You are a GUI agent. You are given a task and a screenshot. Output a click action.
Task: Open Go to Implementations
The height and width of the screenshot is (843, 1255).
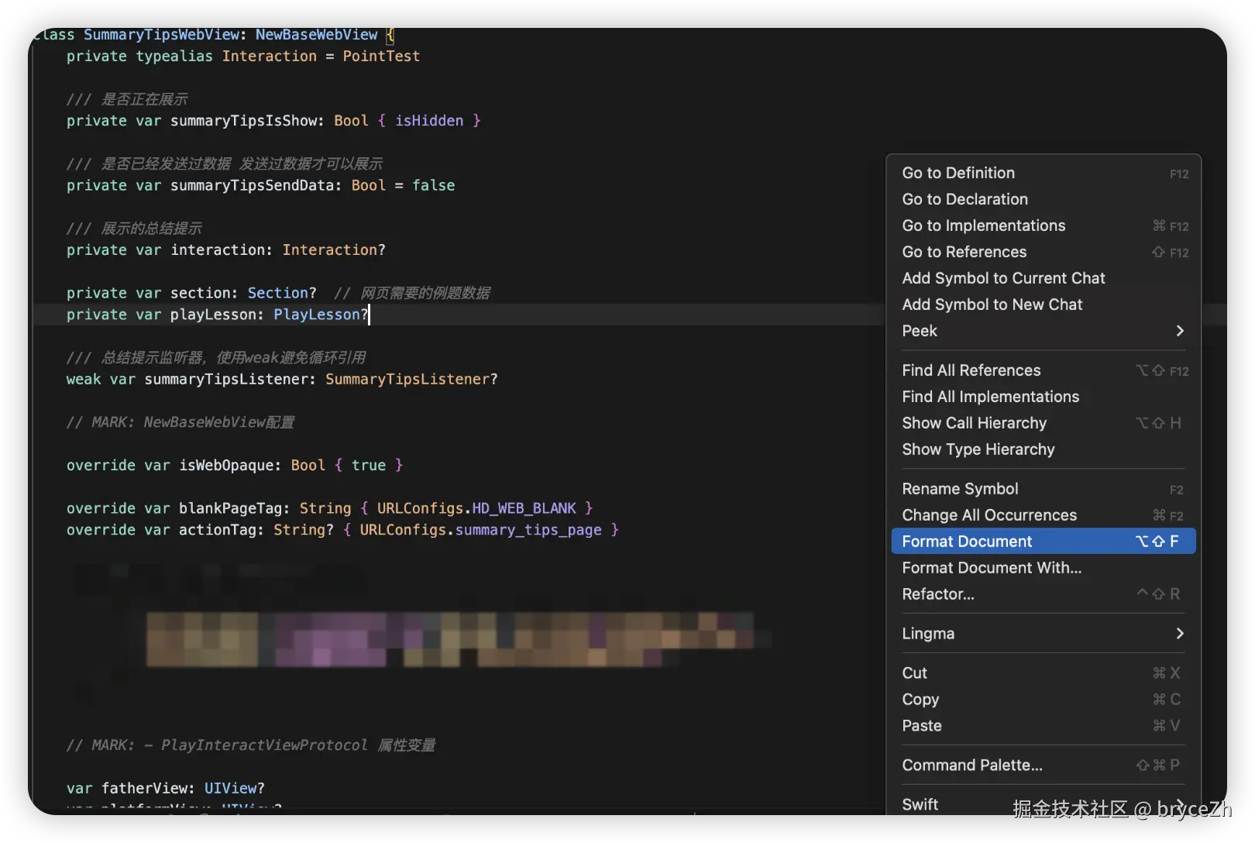click(983, 225)
